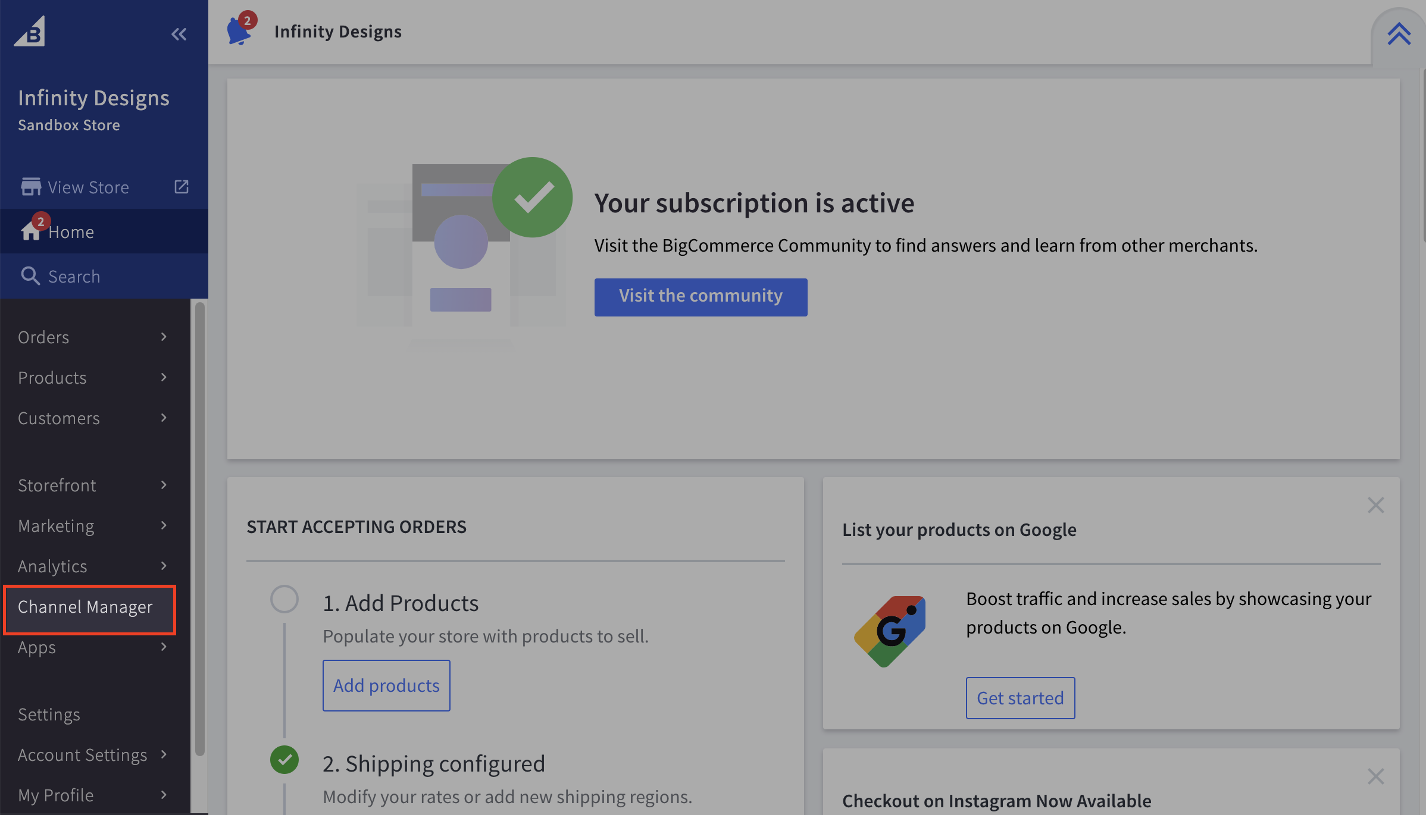
Task: Collapse the sidebar with the double-chevron
Action: tap(179, 34)
